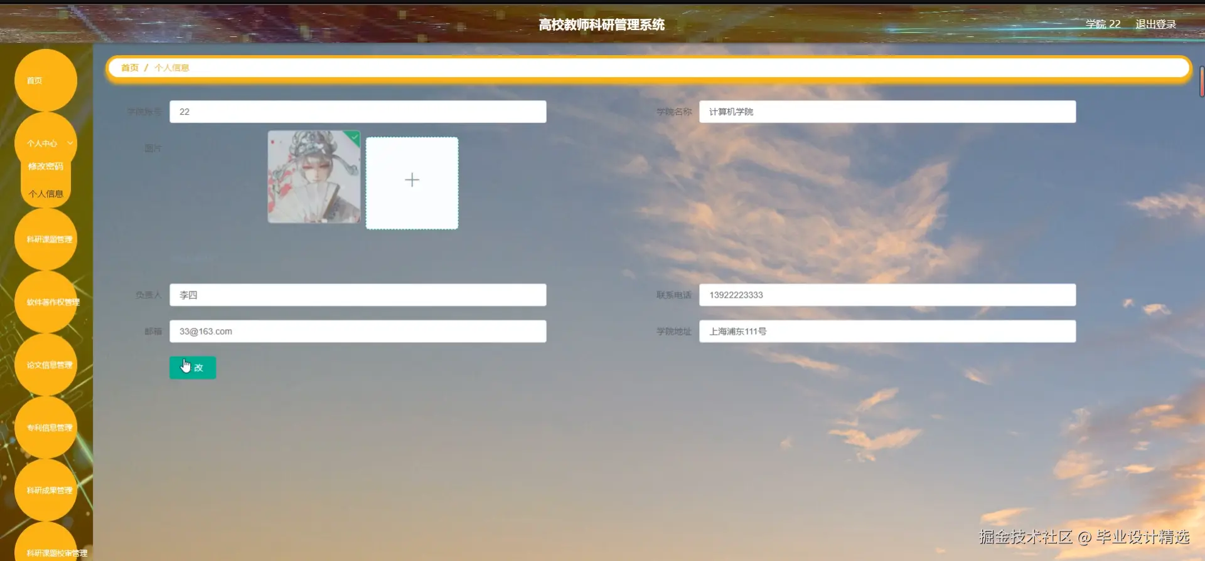Image resolution: width=1205 pixels, height=561 pixels.
Task: Open 科研课题管理 sidebar menu
Action: [x=45, y=239]
